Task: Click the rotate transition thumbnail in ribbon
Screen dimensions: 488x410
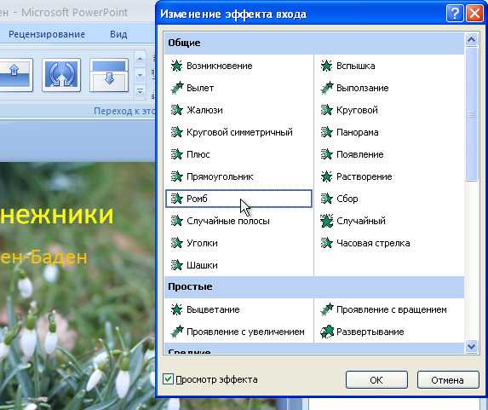Action: (61, 75)
